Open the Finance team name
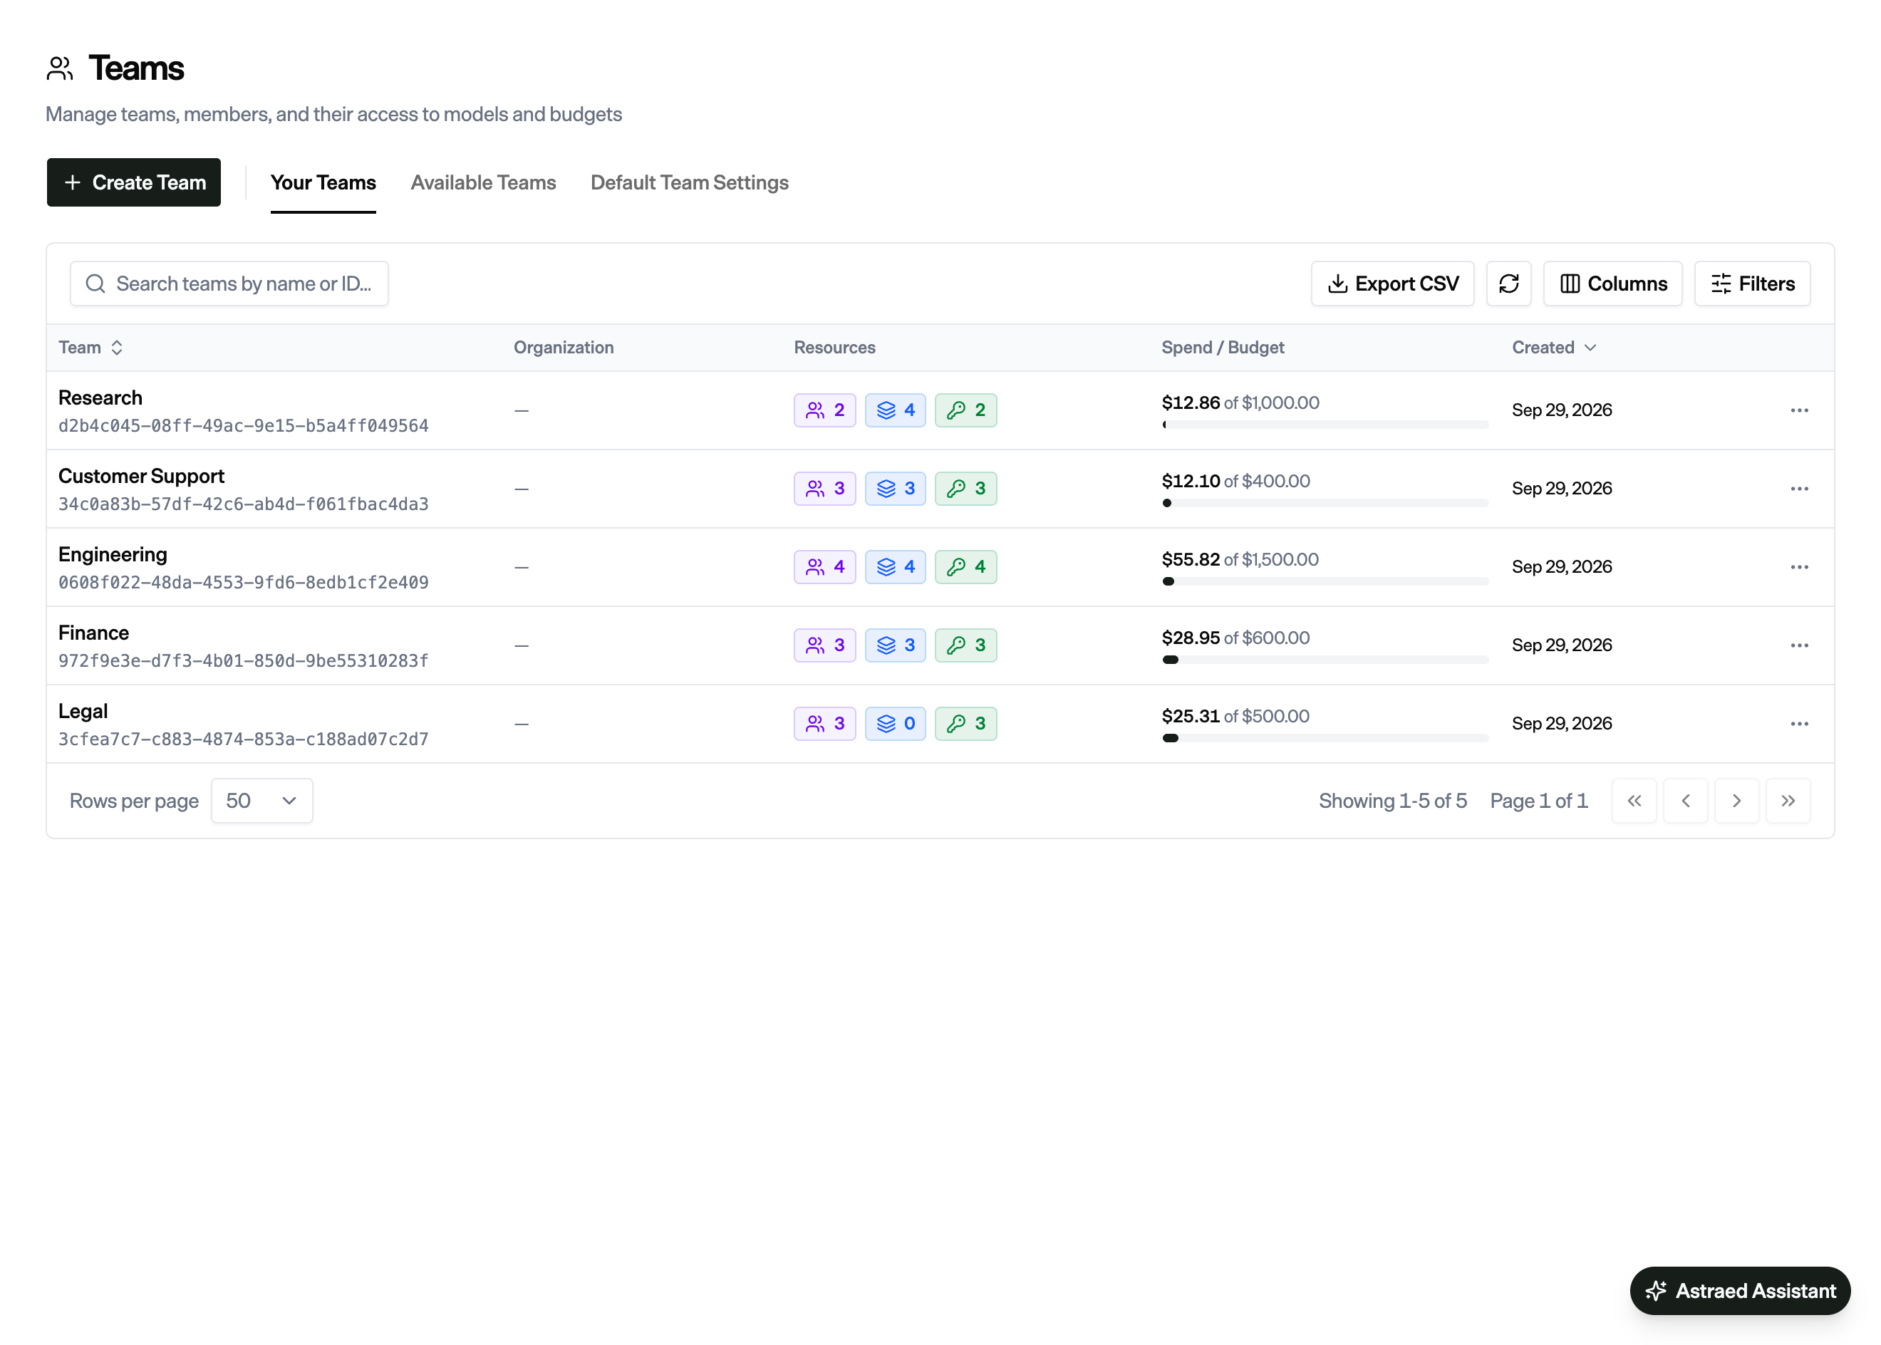The image size is (1881, 1345). 93,633
